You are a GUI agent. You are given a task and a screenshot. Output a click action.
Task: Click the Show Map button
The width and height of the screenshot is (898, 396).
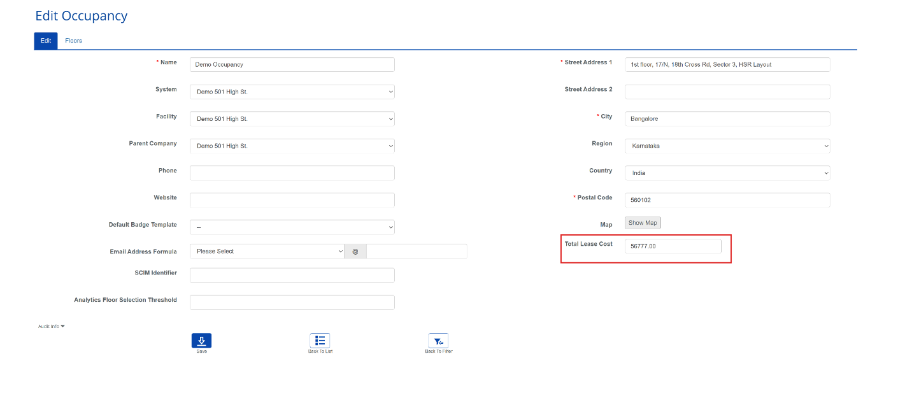point(642,222)
